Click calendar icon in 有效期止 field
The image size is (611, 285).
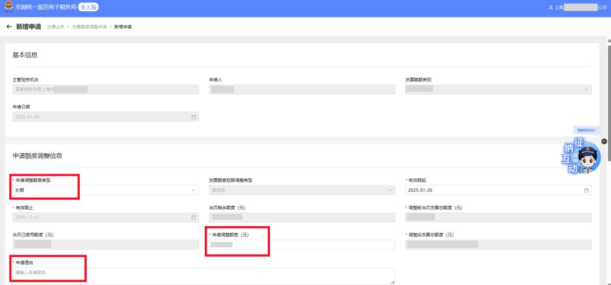(x=193, y=217)
